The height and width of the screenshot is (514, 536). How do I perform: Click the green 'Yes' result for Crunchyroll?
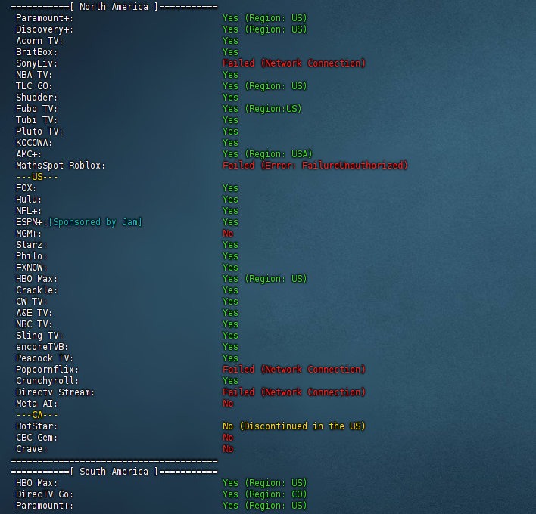point(230,380)
